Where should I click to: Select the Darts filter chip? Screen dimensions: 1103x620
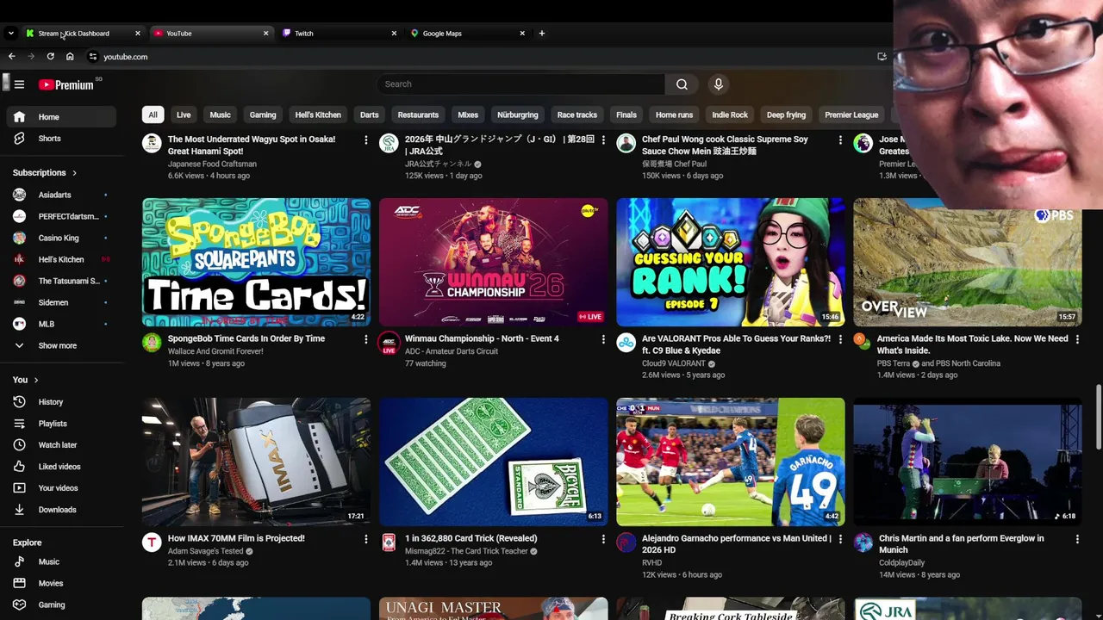[370, 115]
